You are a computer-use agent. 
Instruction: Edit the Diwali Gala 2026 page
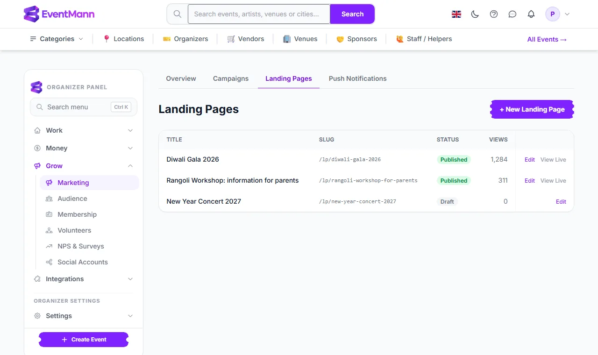pyautogui.click(x=530, y=160)
